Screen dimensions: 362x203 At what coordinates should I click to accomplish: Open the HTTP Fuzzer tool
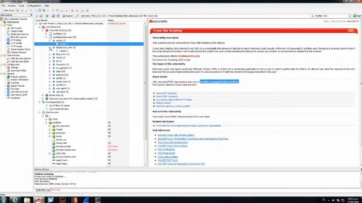pos(16,46)
